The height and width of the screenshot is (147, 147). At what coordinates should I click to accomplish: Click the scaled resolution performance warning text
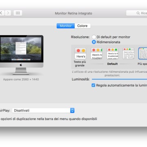click(109, 73)
